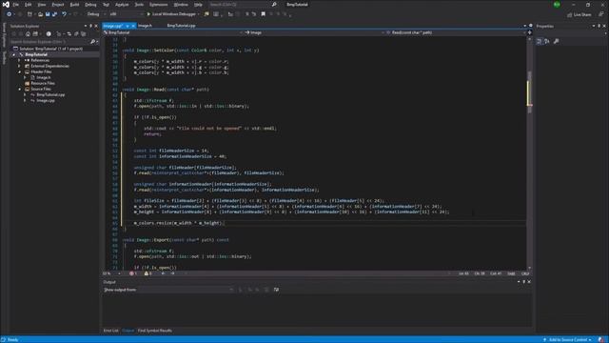
Task: Expand the External Dependencies node
Action: (x=20, y=66)
